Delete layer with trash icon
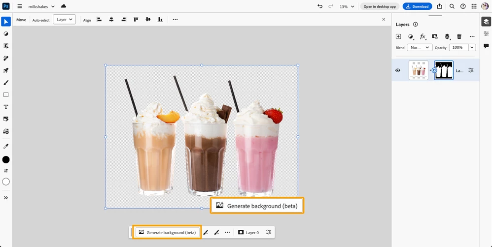Image resolution: width=492 pixels, height=247 pixels. [459, 36]
